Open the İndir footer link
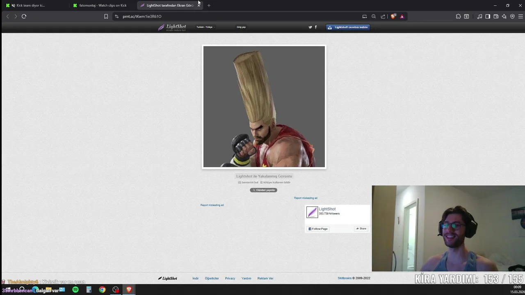The width and height of the screenshot is (525, 295). click(196, 278)
